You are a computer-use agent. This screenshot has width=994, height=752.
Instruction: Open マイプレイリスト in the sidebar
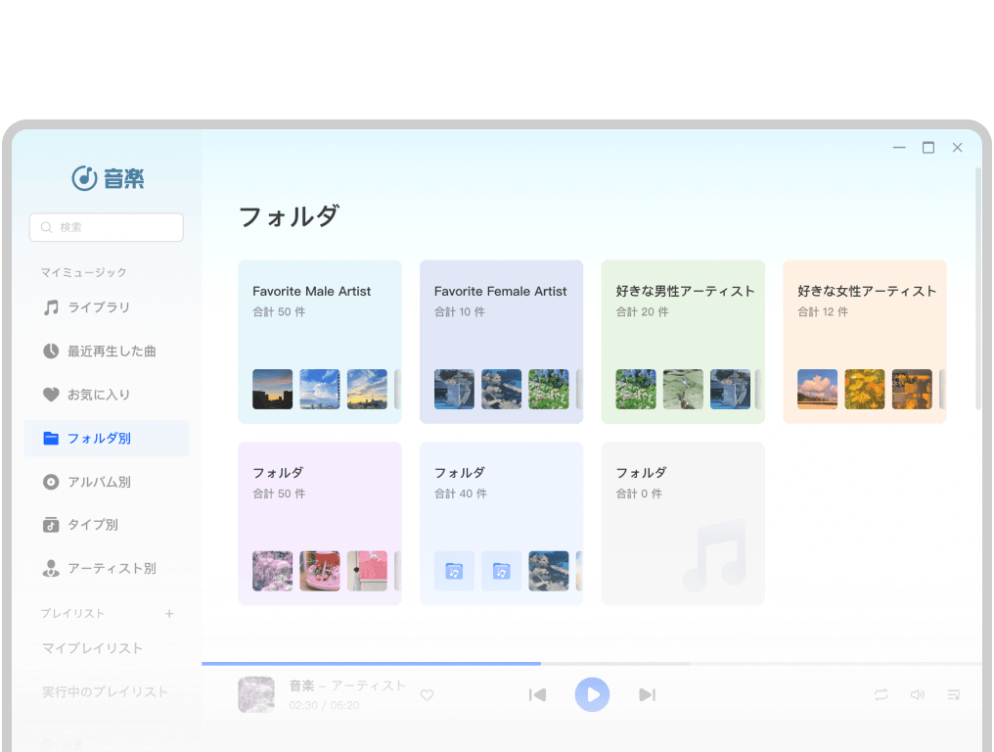[x=92, y=648]
